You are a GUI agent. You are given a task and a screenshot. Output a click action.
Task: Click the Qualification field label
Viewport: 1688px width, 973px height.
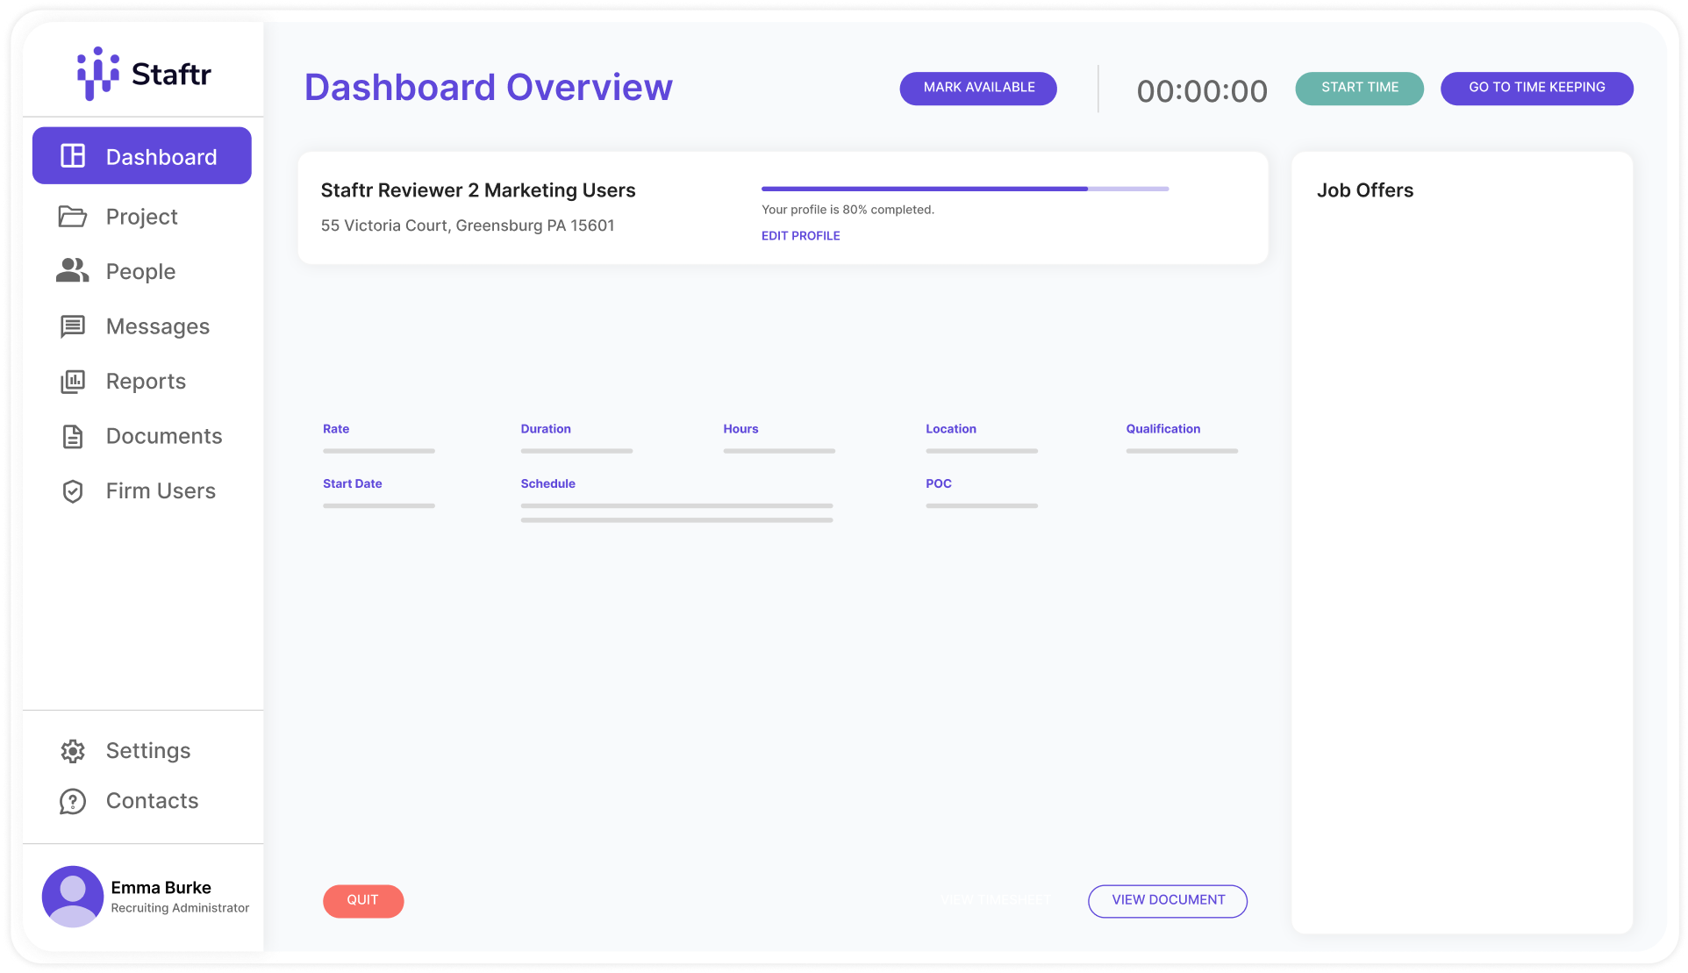click(x=1163, y=429)
